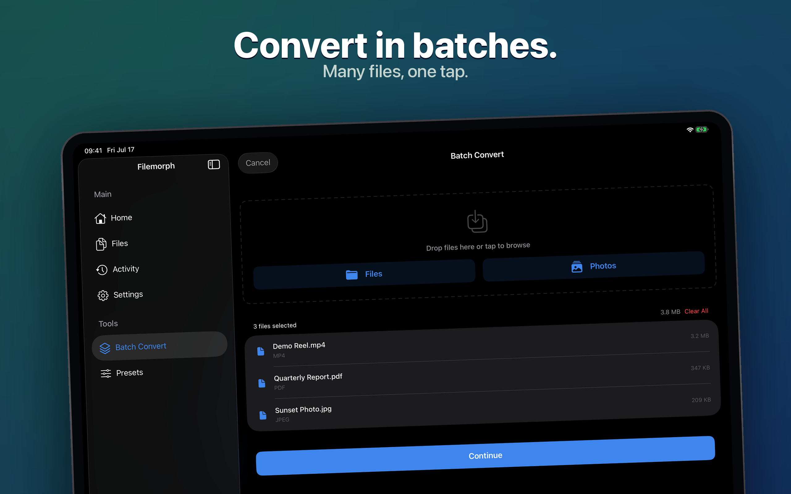This screenshot has width=791, height=494.
Task: Click the 'PDF' format label
Action: [x=279, y=388]
